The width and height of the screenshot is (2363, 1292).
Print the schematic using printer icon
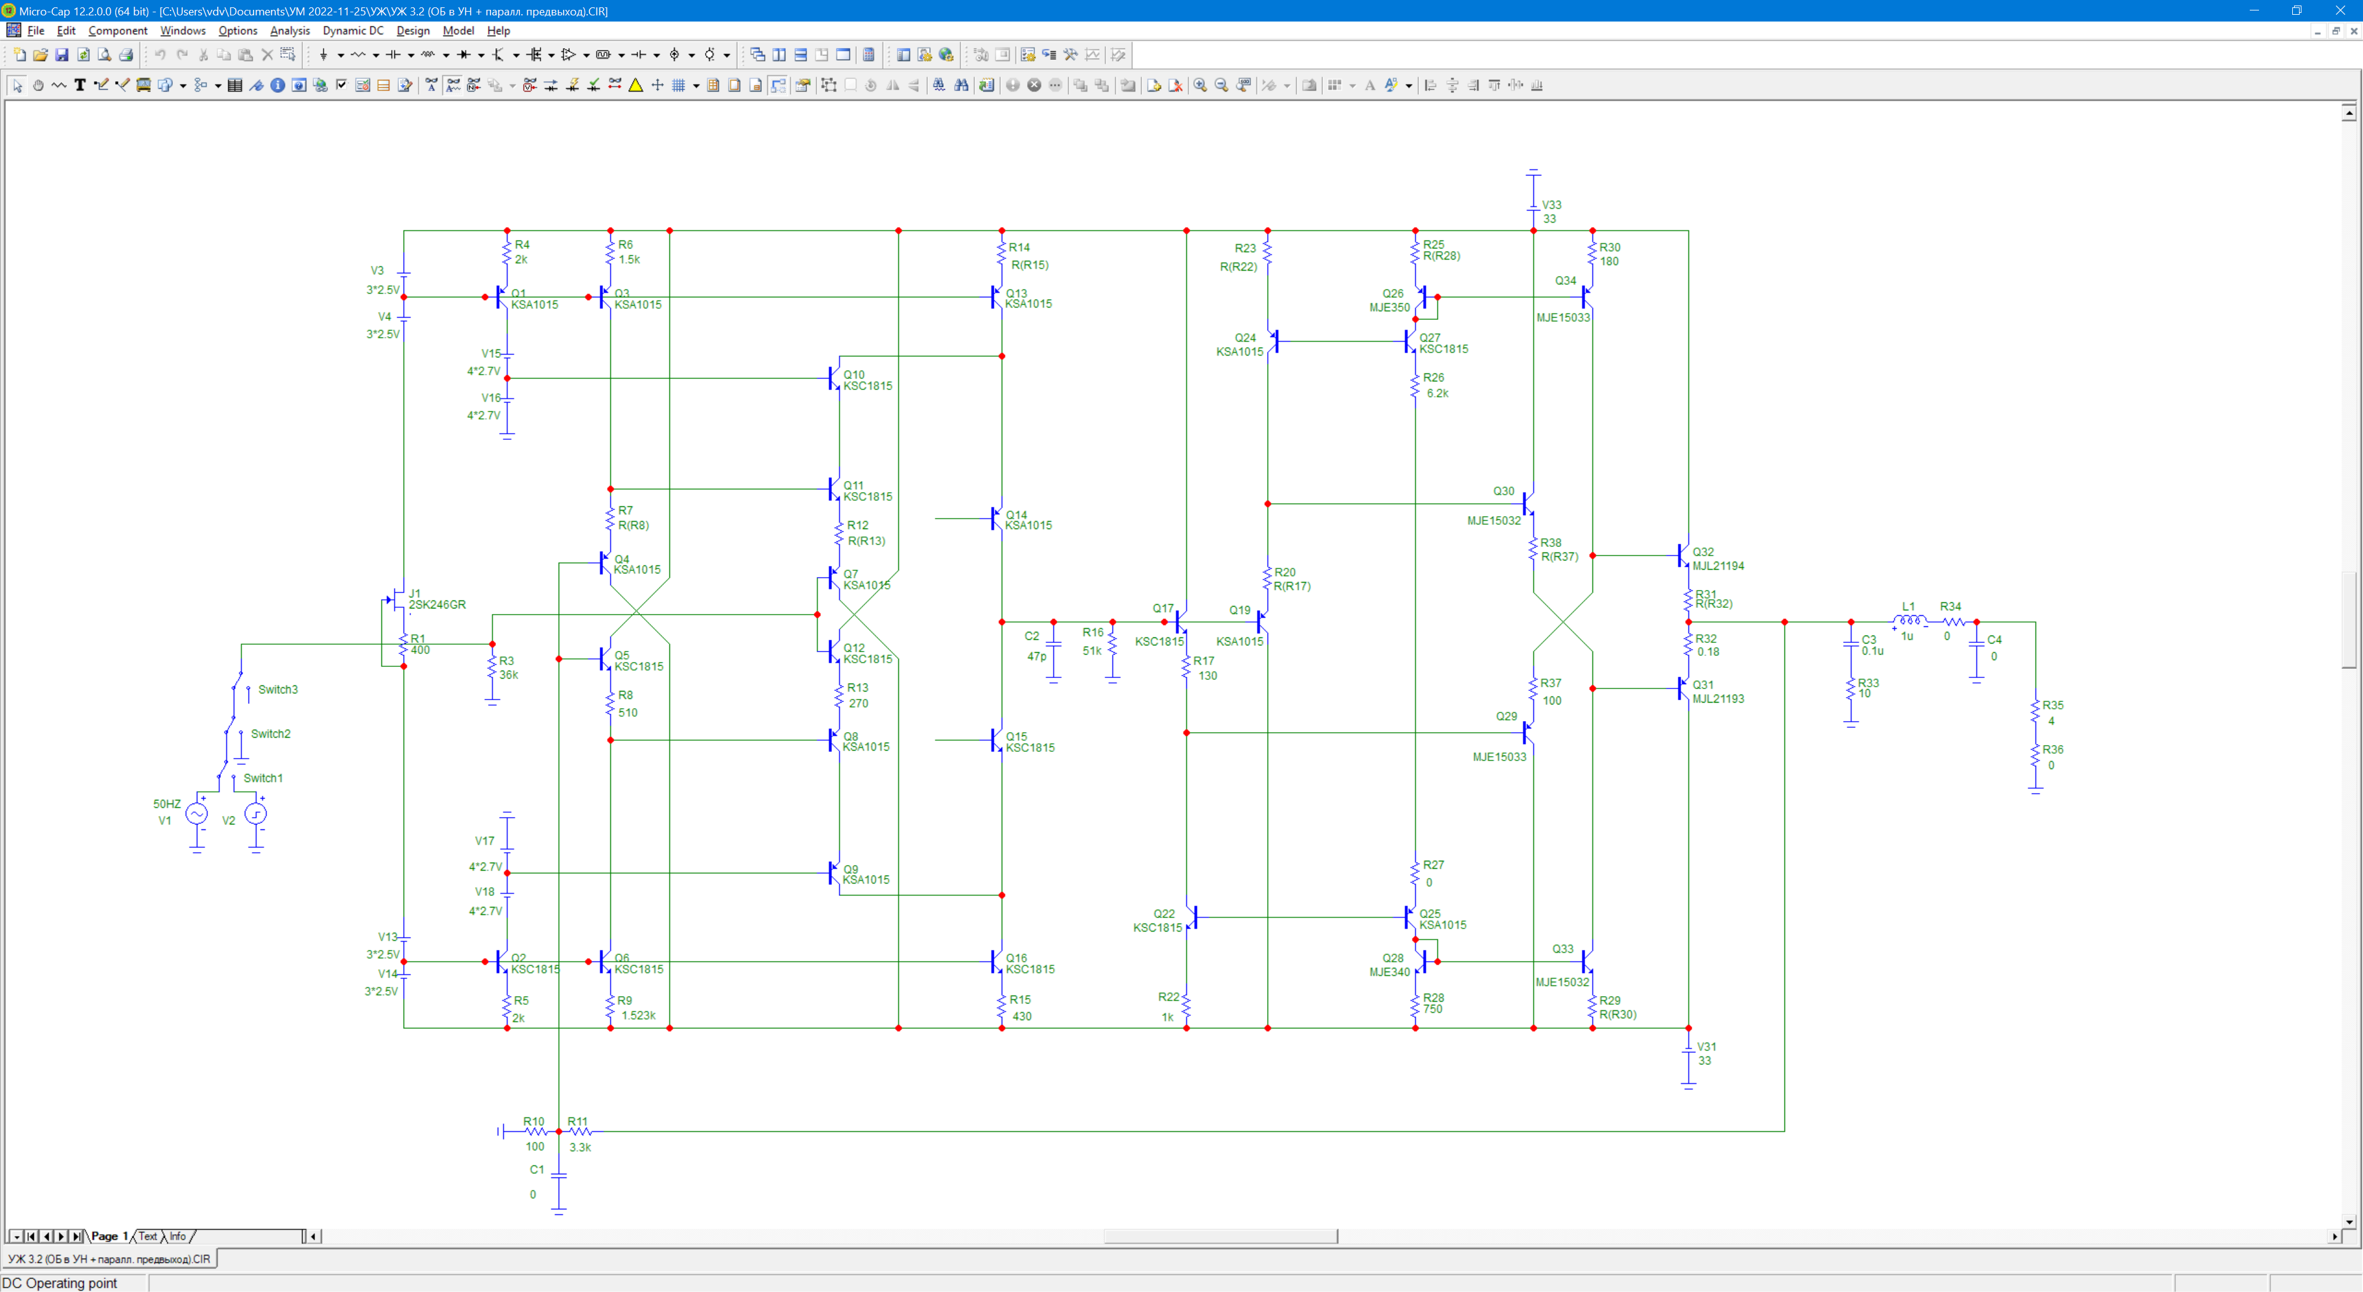tap(126, 55)
